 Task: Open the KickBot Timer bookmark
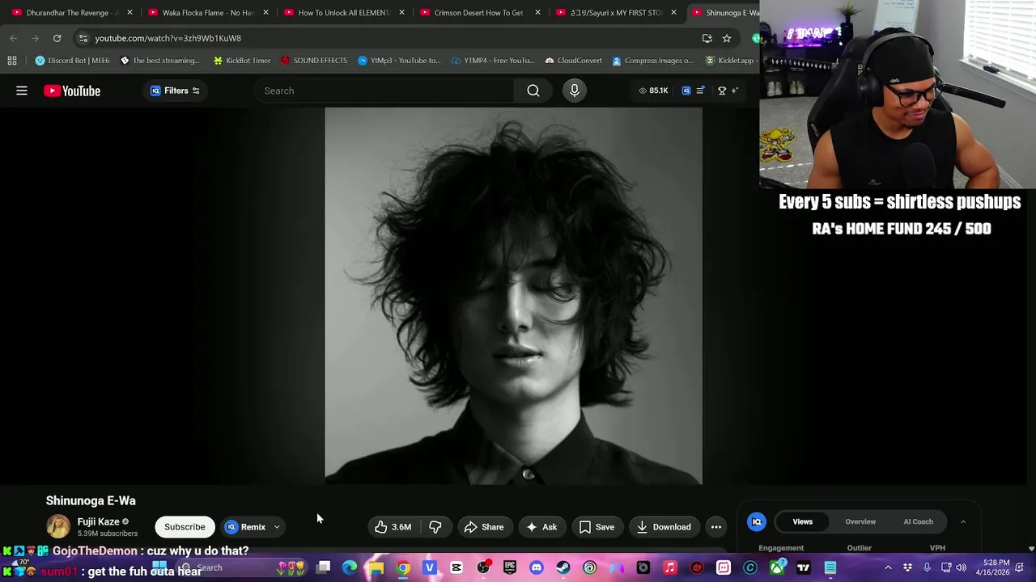(241, 61)
